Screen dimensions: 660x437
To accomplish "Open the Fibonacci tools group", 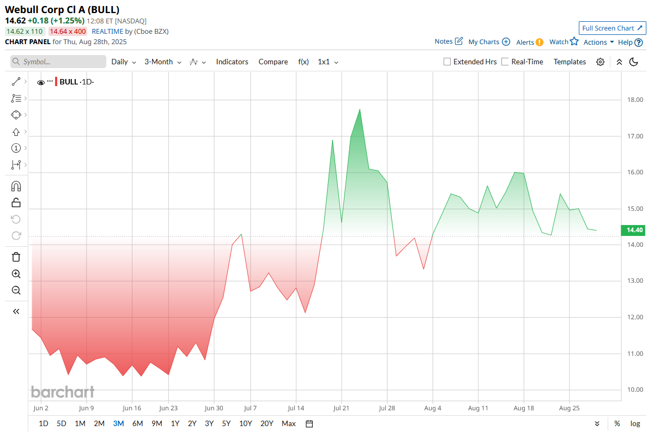I will [x=16, y=99].
